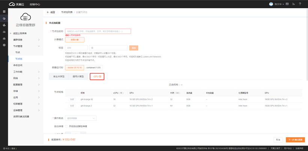Click the 规格 column header
The width and height of the screenshot is (308, 151).
tap(83, 93)
